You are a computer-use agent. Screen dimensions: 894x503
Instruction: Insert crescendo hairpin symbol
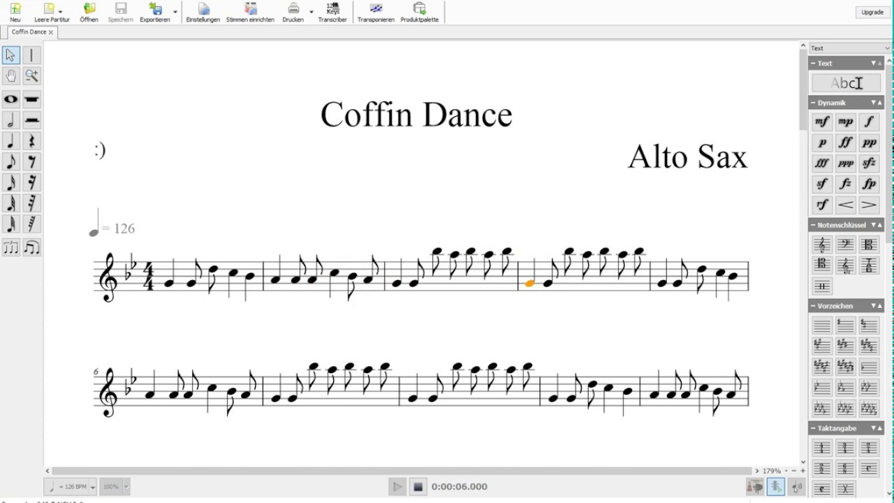(846, 205)
